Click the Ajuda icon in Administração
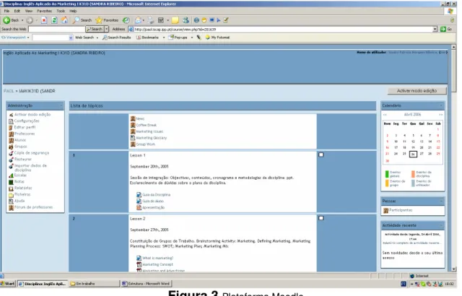Screen dimensions: 462x296 click(12, 201)
